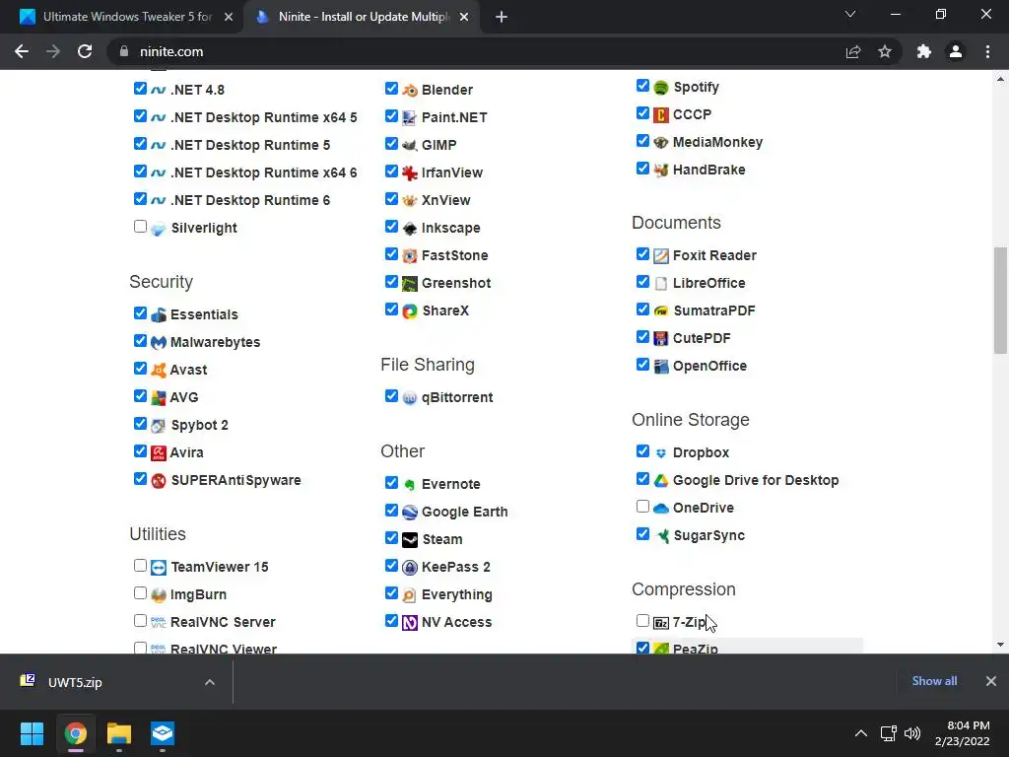Expand the UWT5.zip download options arrow
This screenshot has width=1009, height=757.
[x=210, y=682]
